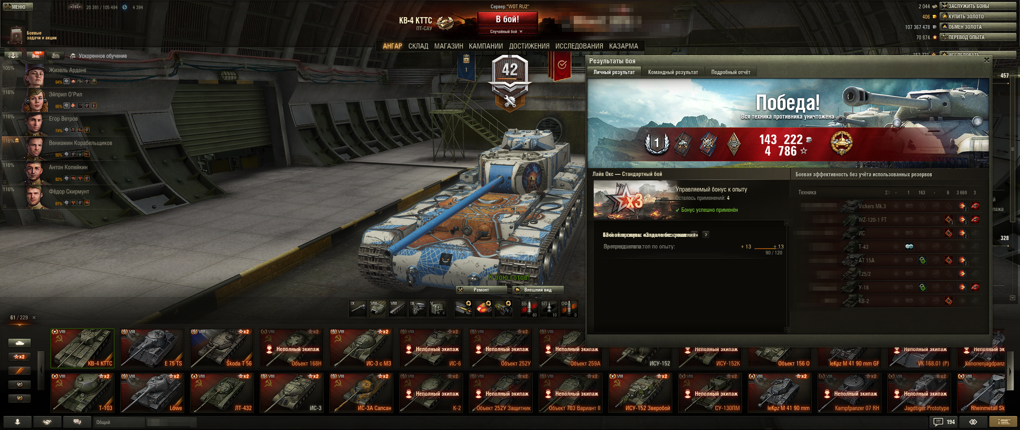This screenshot has height=430, width=1020.
Task: Click the crew books icon with 99+ badge
Action: click(35, 56)
